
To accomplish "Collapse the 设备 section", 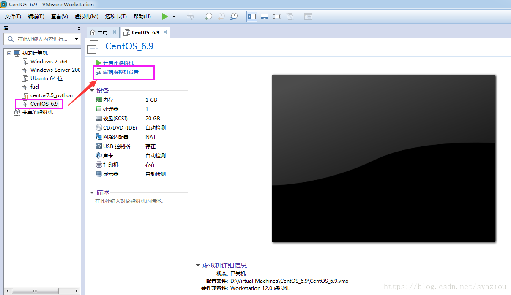I will [x=92, y=90].
